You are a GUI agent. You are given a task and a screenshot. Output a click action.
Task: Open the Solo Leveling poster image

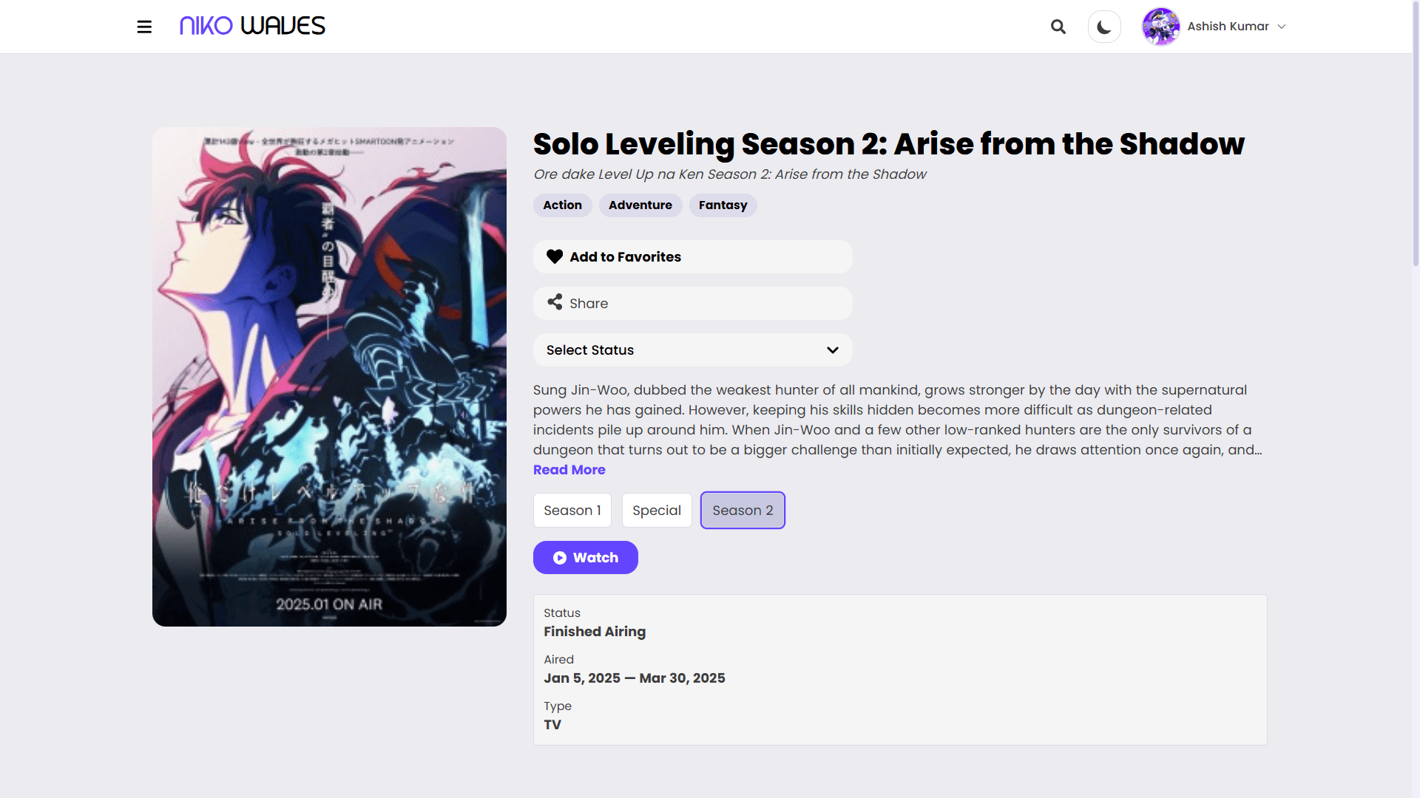329,377
